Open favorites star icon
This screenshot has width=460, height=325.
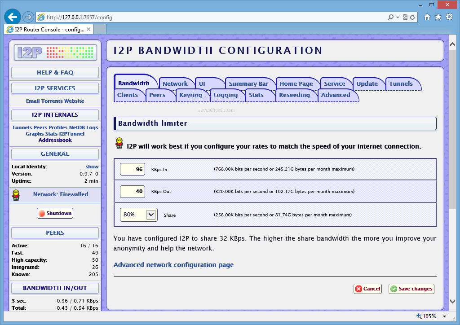click(438, 17)
